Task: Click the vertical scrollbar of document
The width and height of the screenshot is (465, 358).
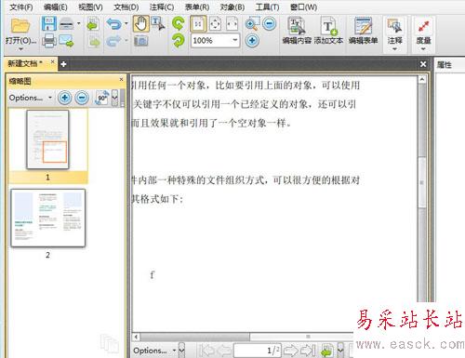Action: pos(422,189)
